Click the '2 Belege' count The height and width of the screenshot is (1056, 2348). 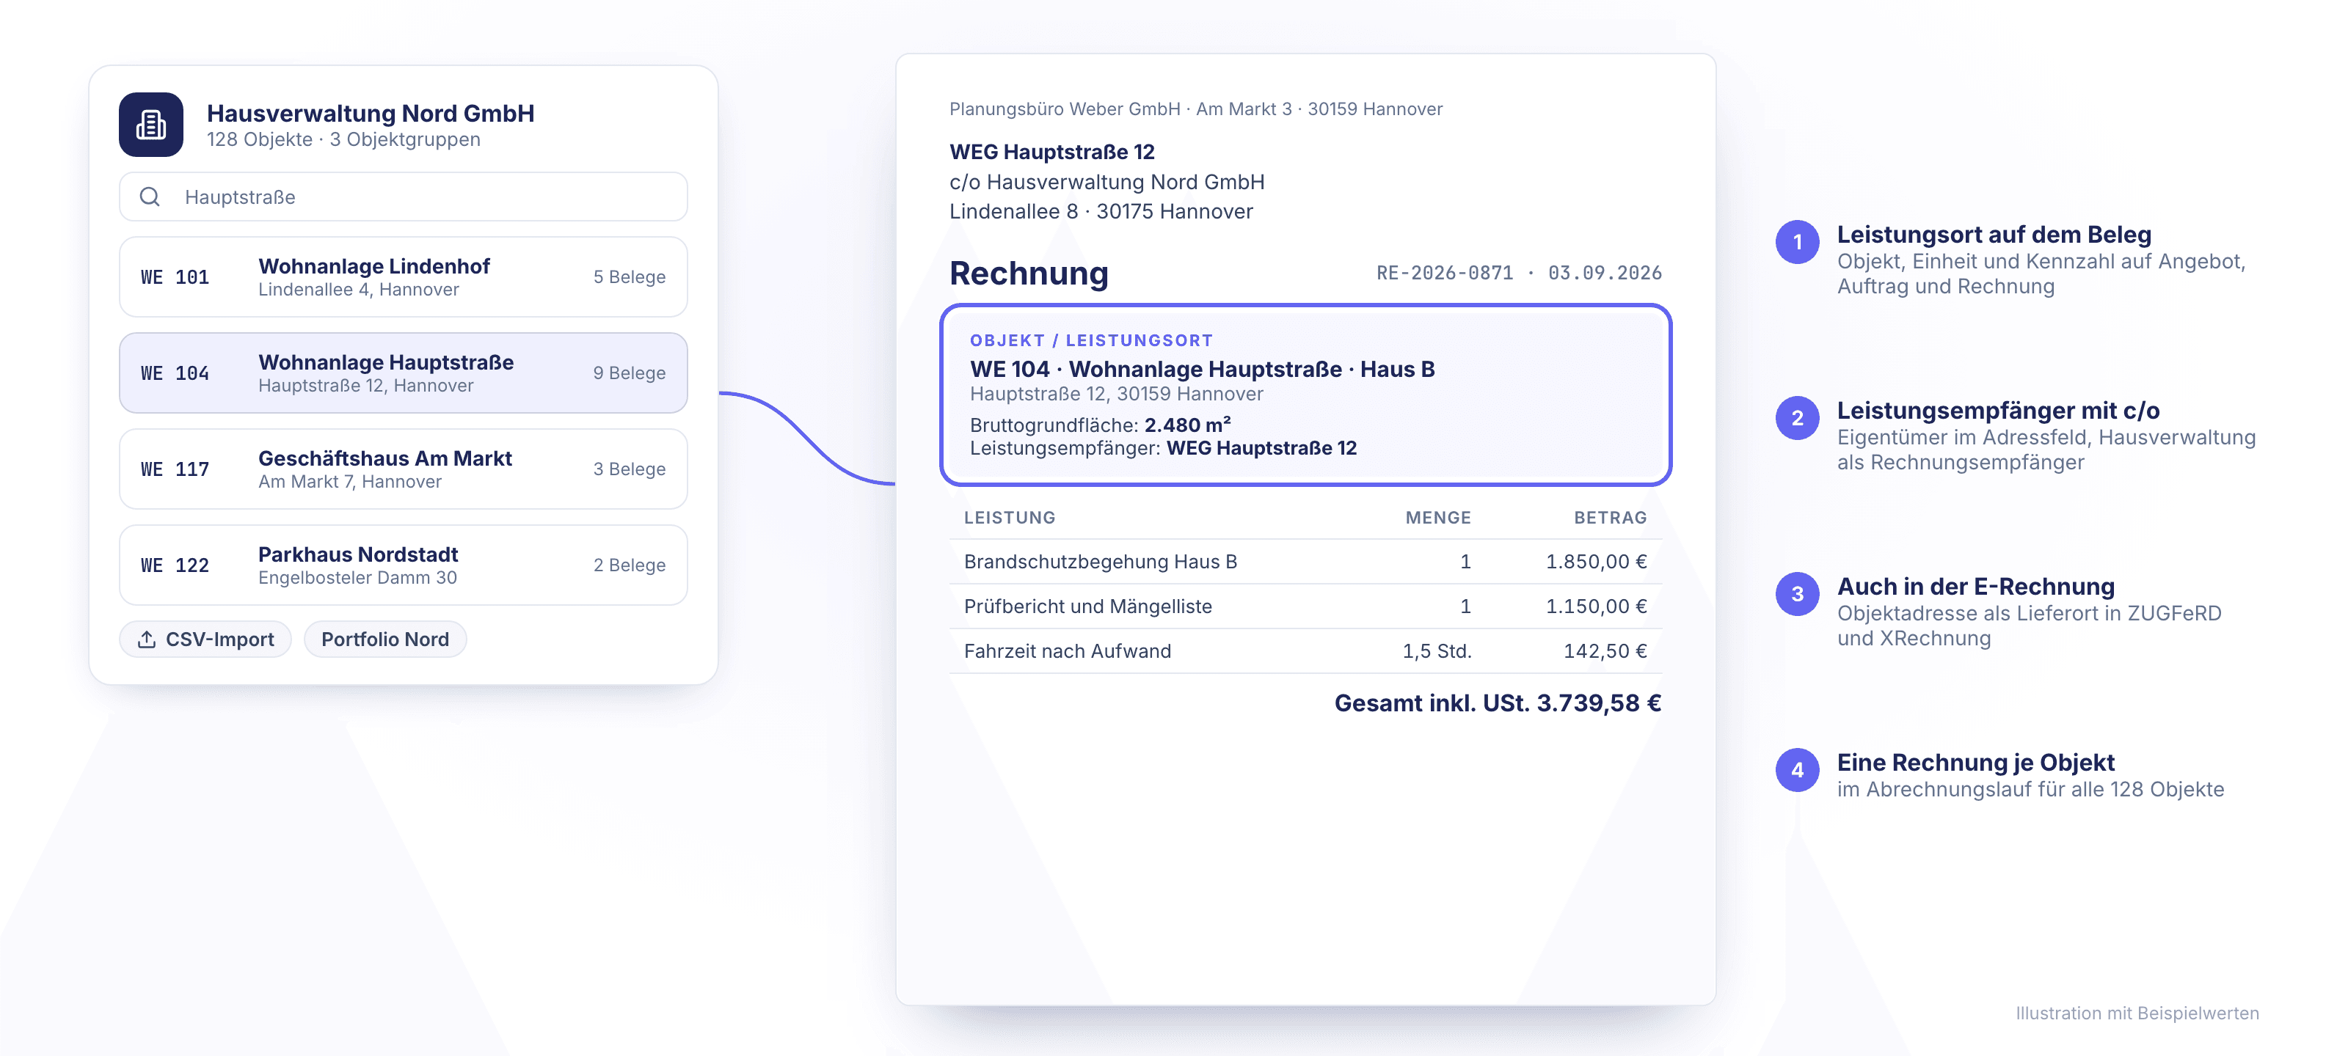629,565
